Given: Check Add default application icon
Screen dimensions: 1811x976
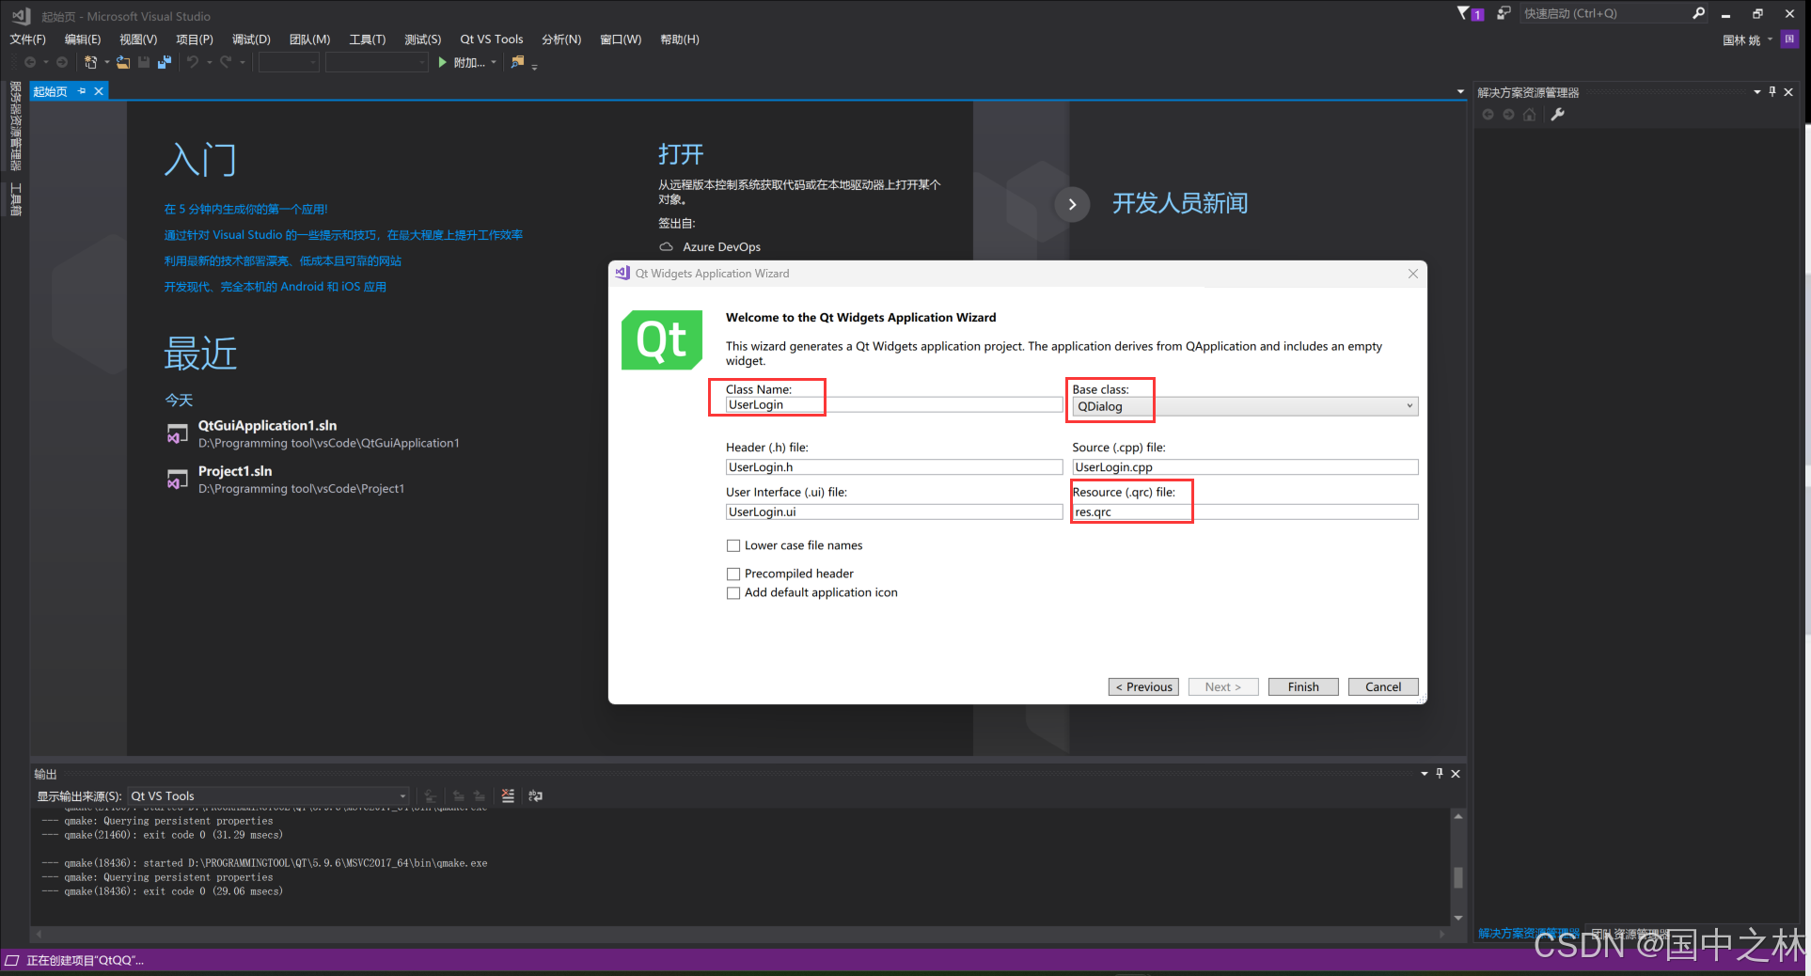Looking at the screenshot, I should [x=733, y=592].
